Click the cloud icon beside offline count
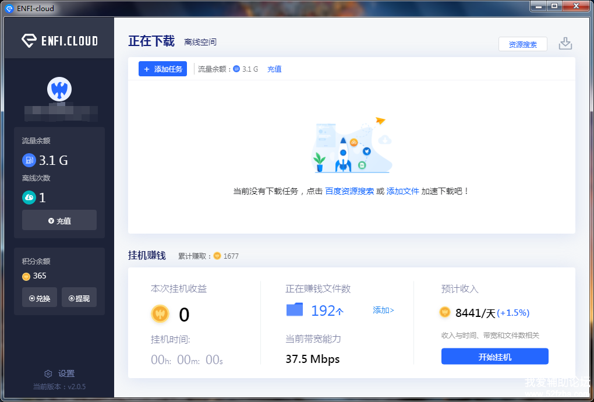The image size is (594, 402). (x=29, y=198)
